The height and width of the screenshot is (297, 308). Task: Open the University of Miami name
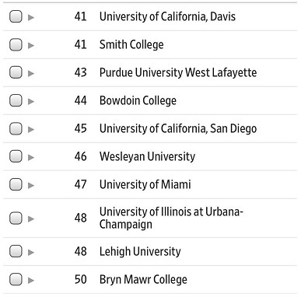tap(145, 184)
